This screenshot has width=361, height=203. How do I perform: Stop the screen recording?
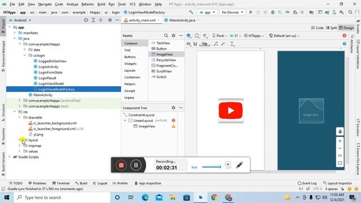tap(121, 165)
